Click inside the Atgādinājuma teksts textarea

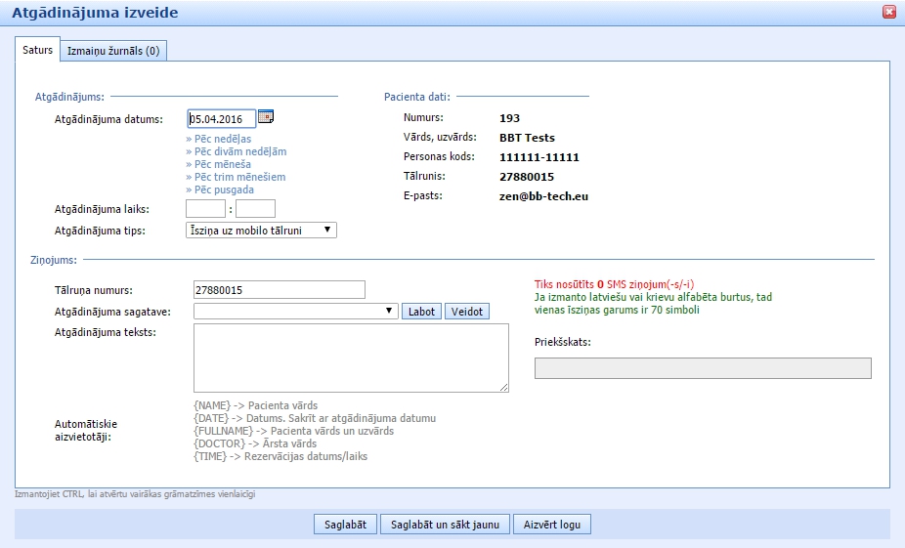351,358
